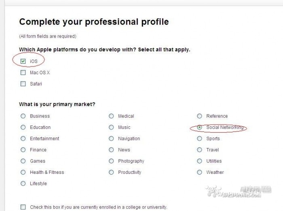Screen dimensions: 283x211
Task: Select the Productivity radio button
Action: tap(111, 172)
